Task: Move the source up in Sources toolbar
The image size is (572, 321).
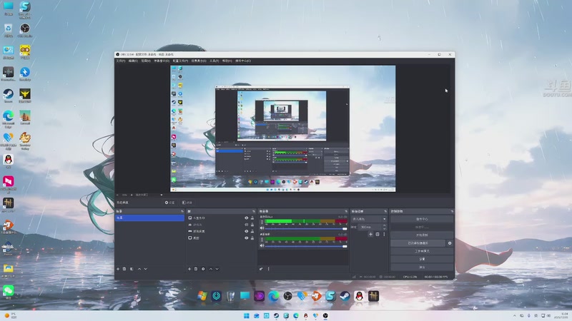Action: pos(211,269)
